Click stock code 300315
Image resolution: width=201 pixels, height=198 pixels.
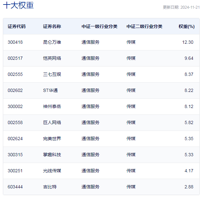[15, 155]
